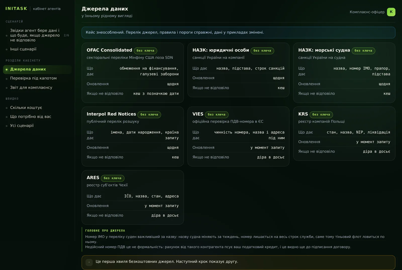Click the без ключа badge on OFAC Consolidated

(x=145, y=51)
